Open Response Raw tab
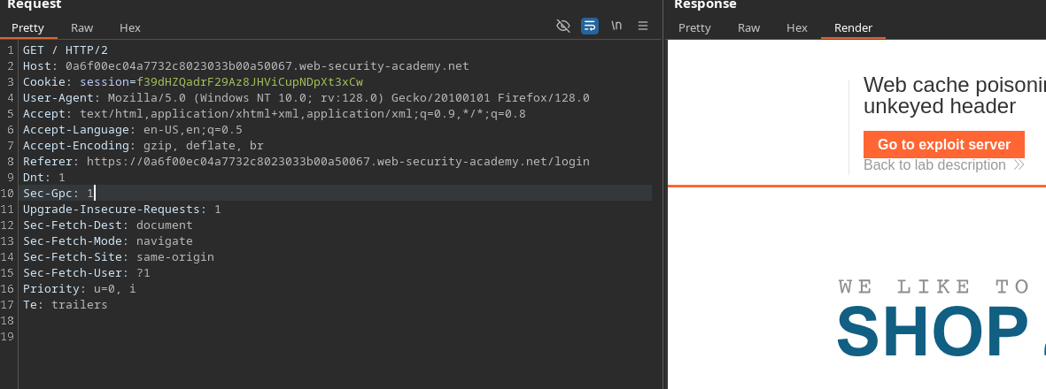The width and height of the screenshot is (1046, 389). pyautogui.click(x=749, y=27)
